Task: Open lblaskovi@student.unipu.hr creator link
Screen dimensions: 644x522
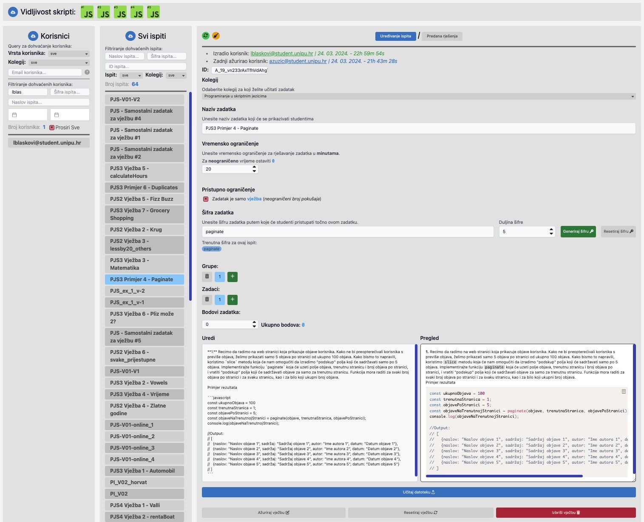Action: tap(282, 54)
